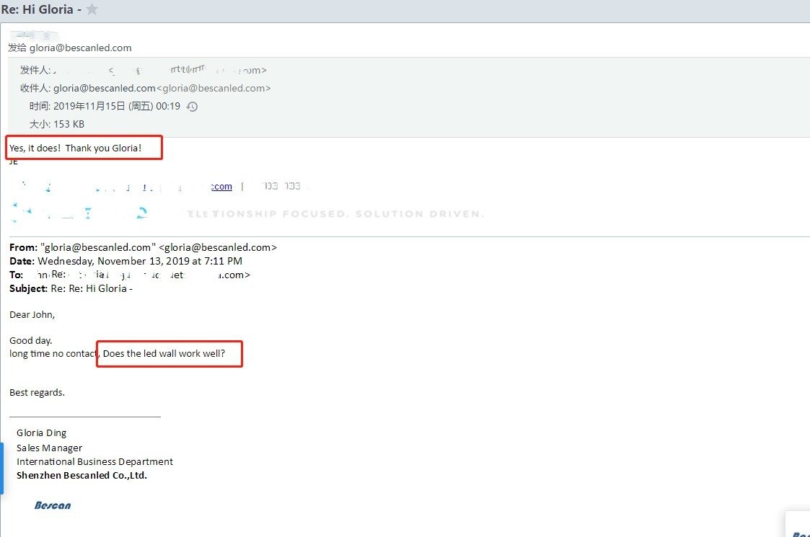Click the underlined .com link in signature
Screen dimensions: 810x537
pyautogui.click(x=222, y=187)
